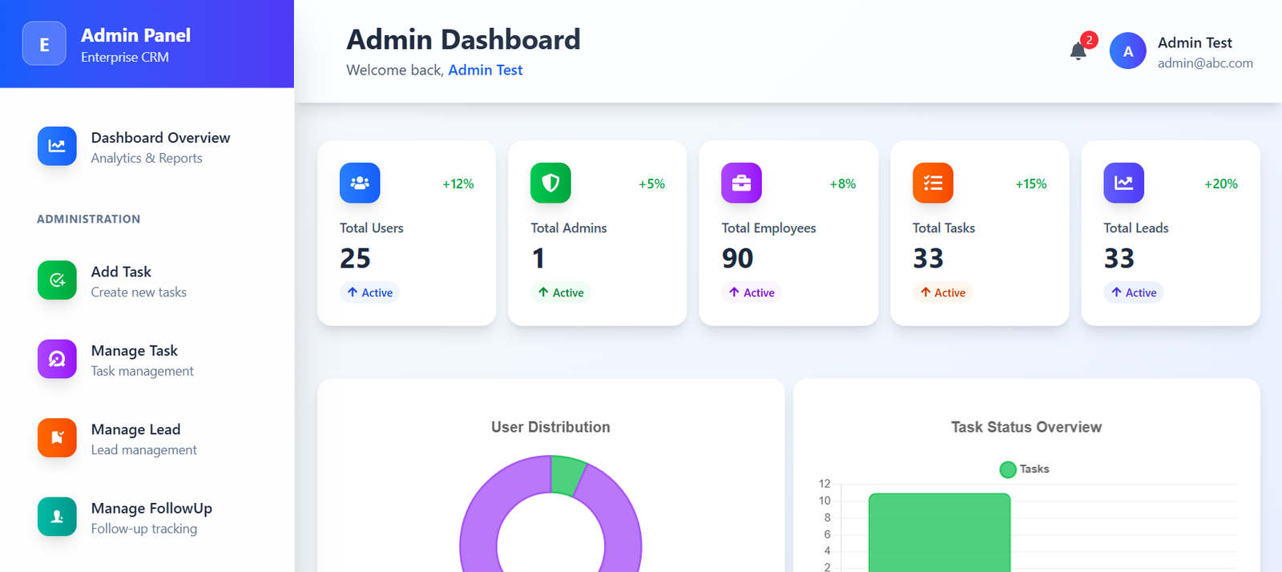Open Dashboard Overview in the sidebar
1282x572 pixels.
[x=147, y=147]
